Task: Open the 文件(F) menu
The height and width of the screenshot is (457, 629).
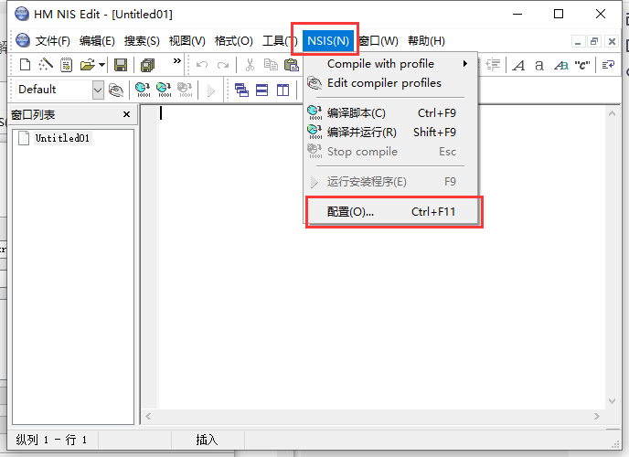Action: [x=52, y=41]
